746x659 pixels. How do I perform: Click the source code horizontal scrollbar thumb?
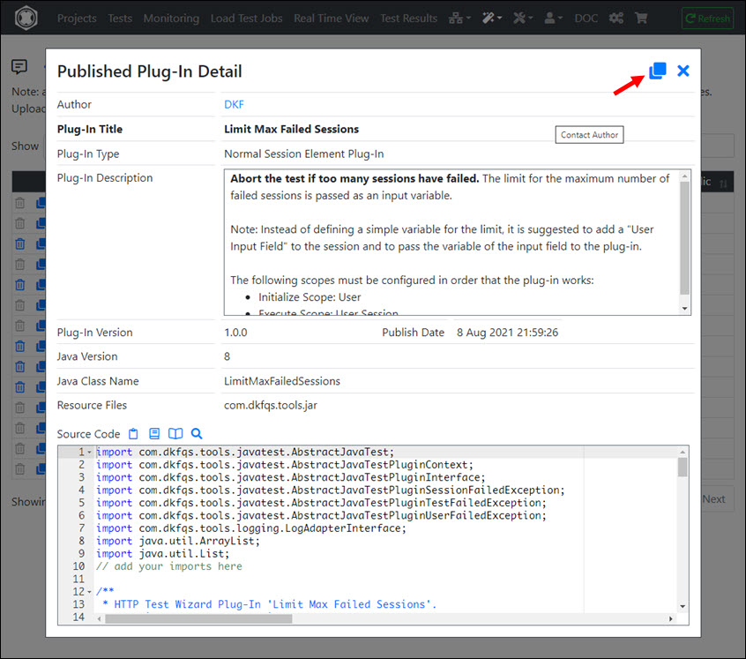point(198,618)
